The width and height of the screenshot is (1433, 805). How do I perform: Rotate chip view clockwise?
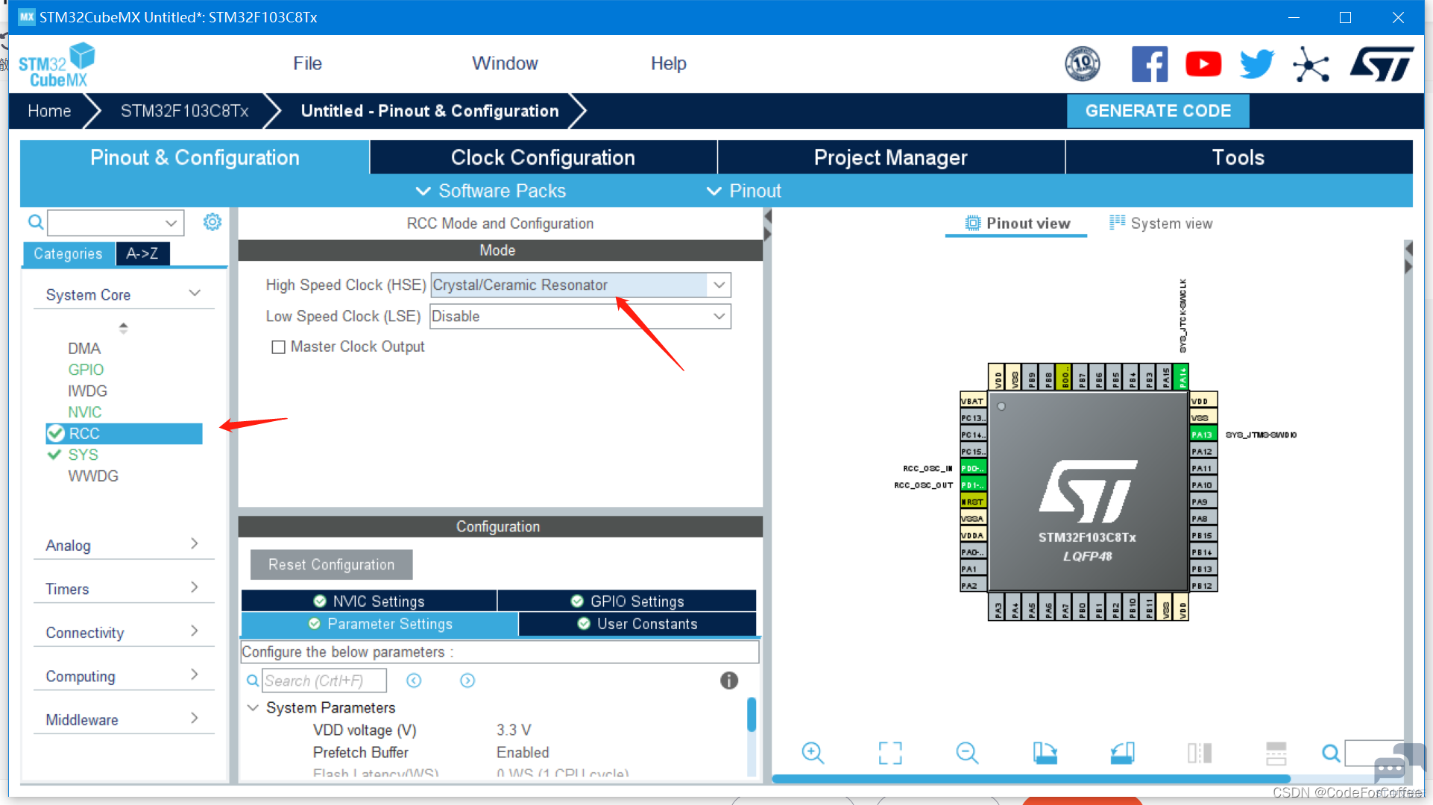(1045, 753)
